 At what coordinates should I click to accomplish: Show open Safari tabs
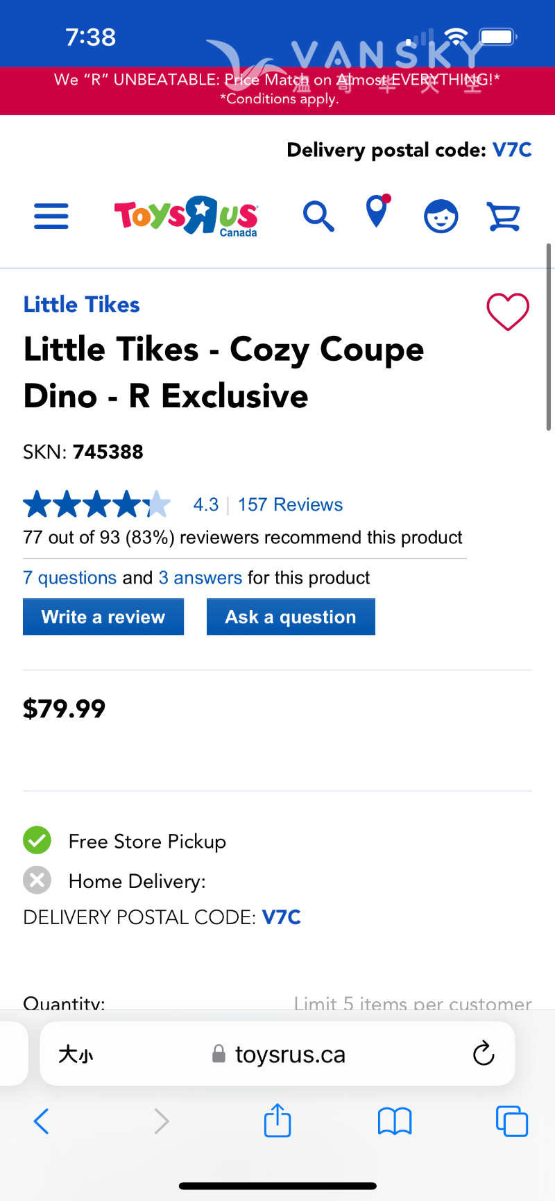[x=512, y=1121]
